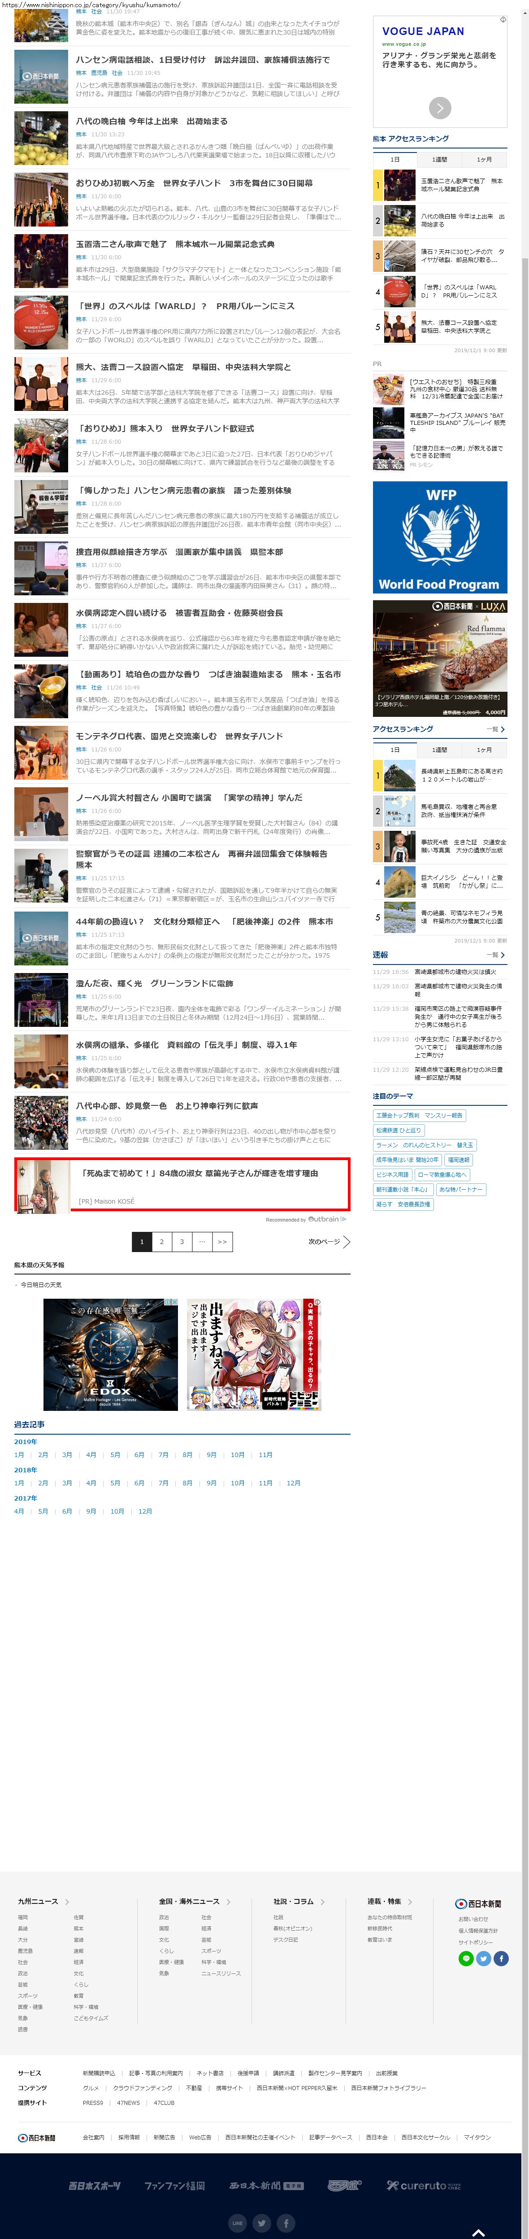The width and height of the screenshot is (529, 2239).
Task: Jump to last page with >> button
Action: point(222,1241)
